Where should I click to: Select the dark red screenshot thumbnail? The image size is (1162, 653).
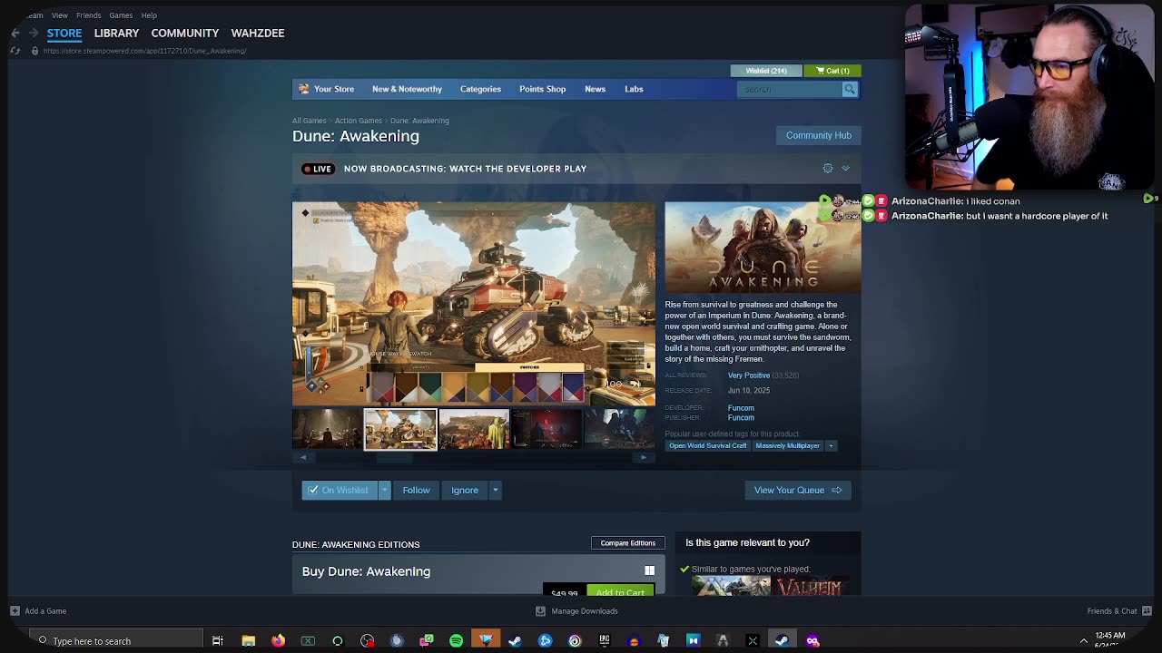(x=547, y=429)
